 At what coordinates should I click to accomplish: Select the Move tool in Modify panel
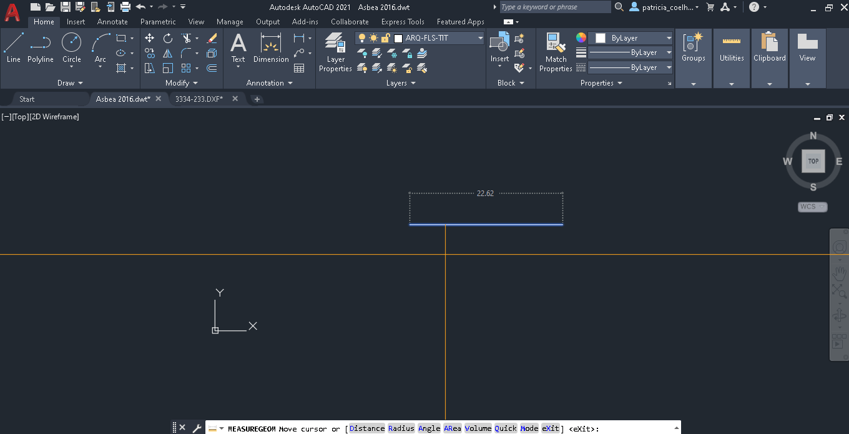point(150,38)
